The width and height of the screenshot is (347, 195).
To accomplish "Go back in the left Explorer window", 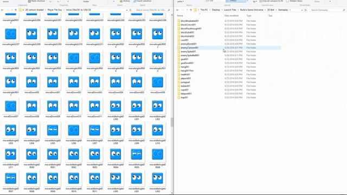I will 2,10.
